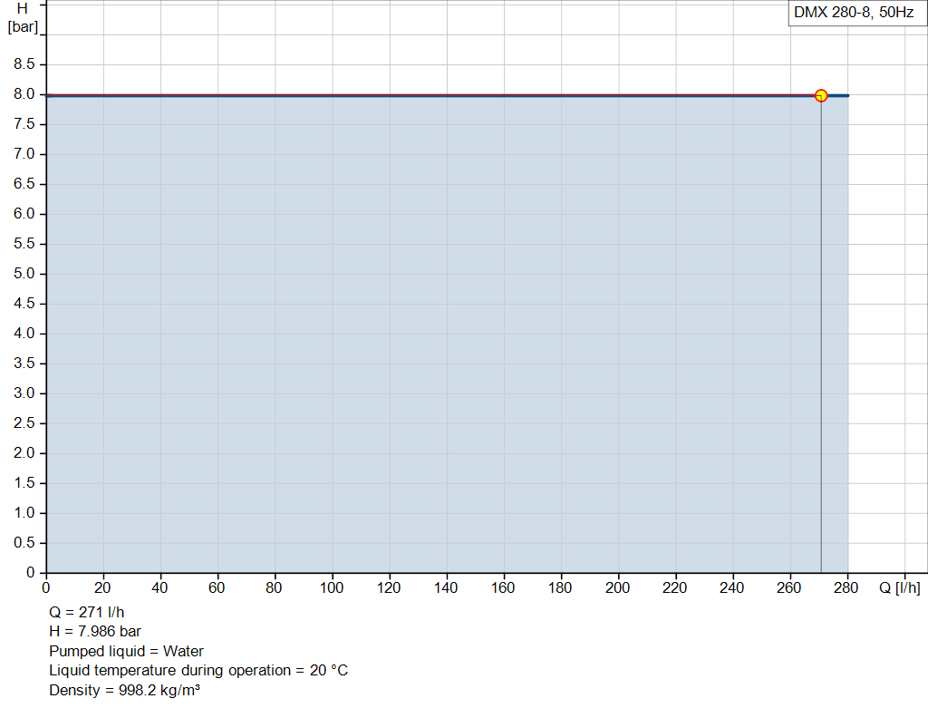Click the 4.0 bar gridline
Image resolution: width=928 pixels, height=708 pixels.
(x=362, y=334)
